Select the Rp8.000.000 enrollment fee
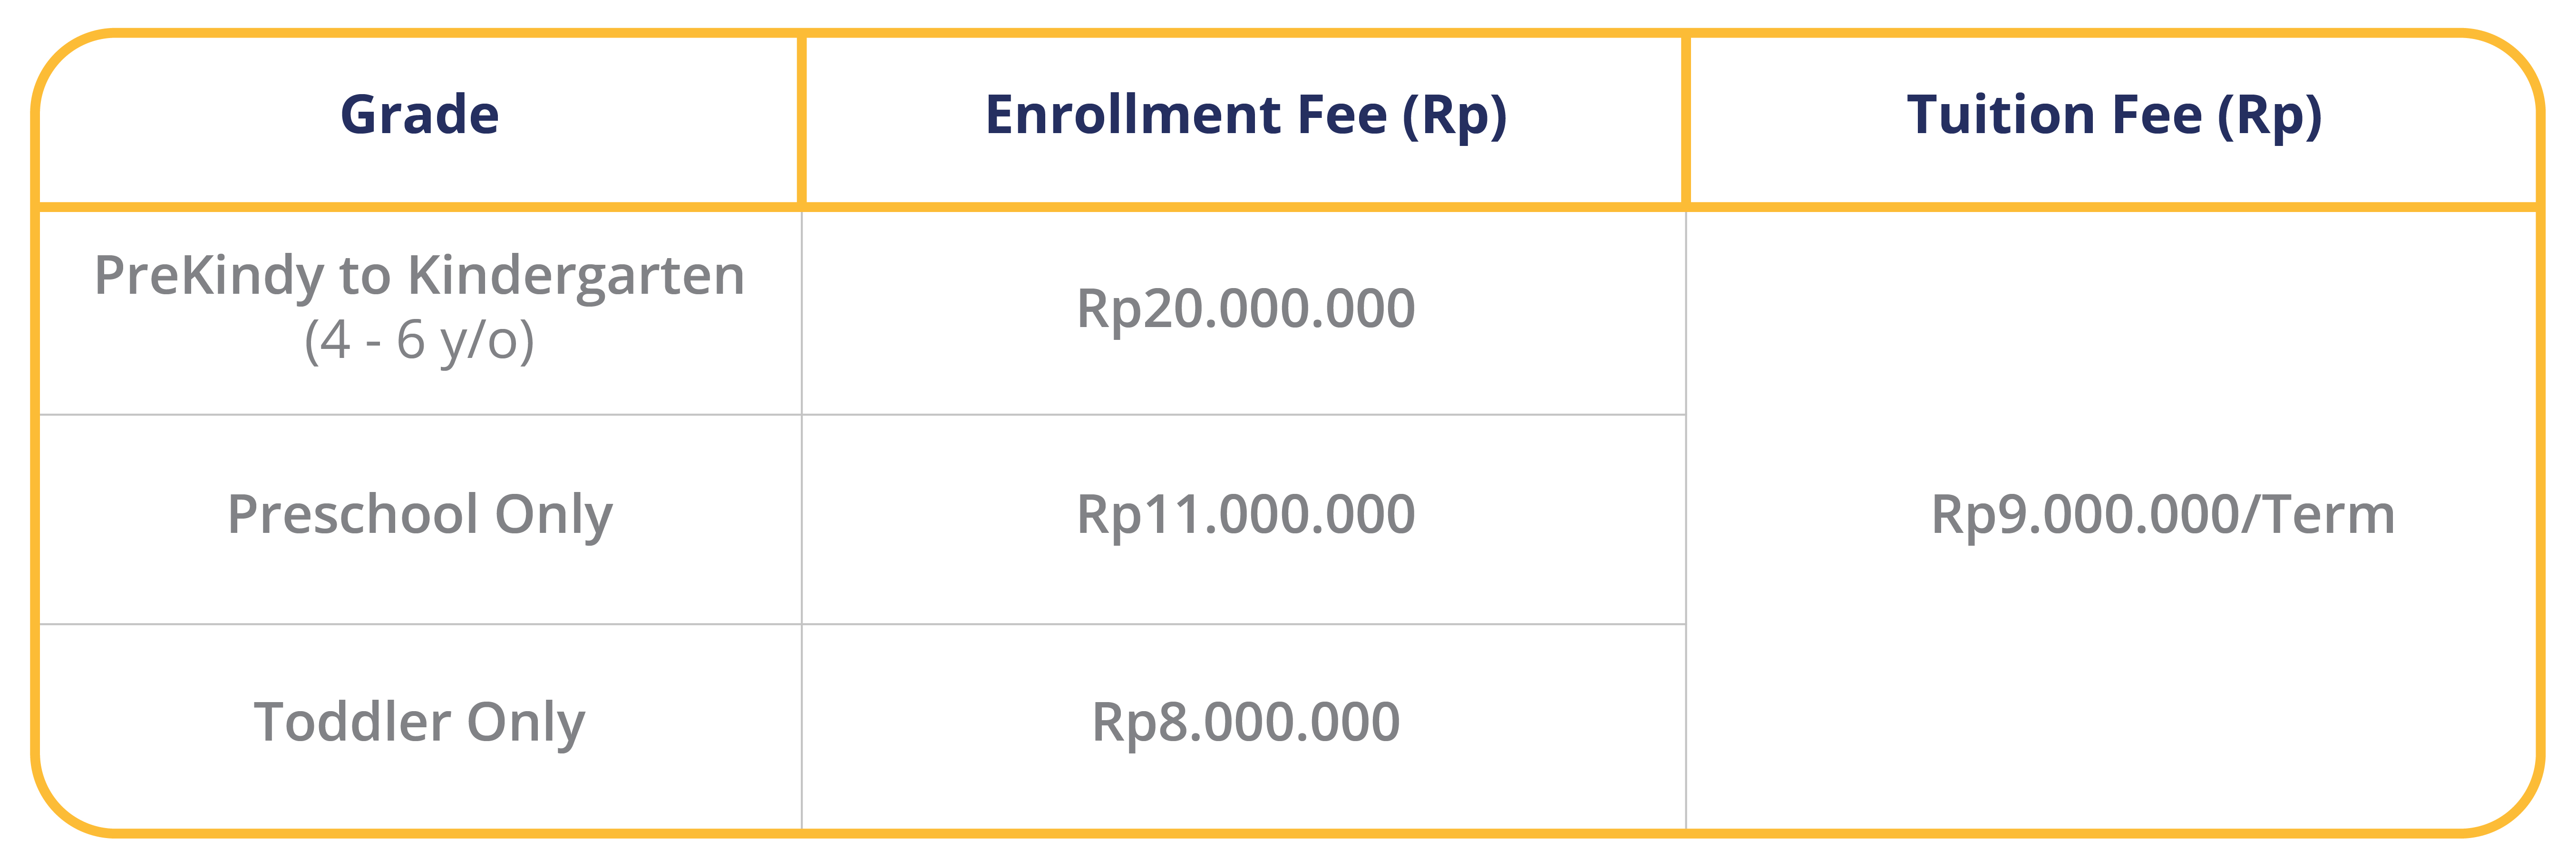2576x868 pixels. [x=1245, y=722]
